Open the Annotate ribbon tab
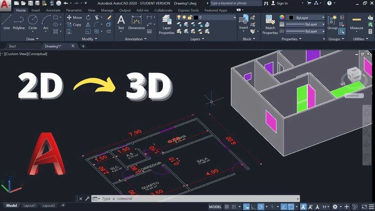375x211 pixels. (x=53, y=10)
